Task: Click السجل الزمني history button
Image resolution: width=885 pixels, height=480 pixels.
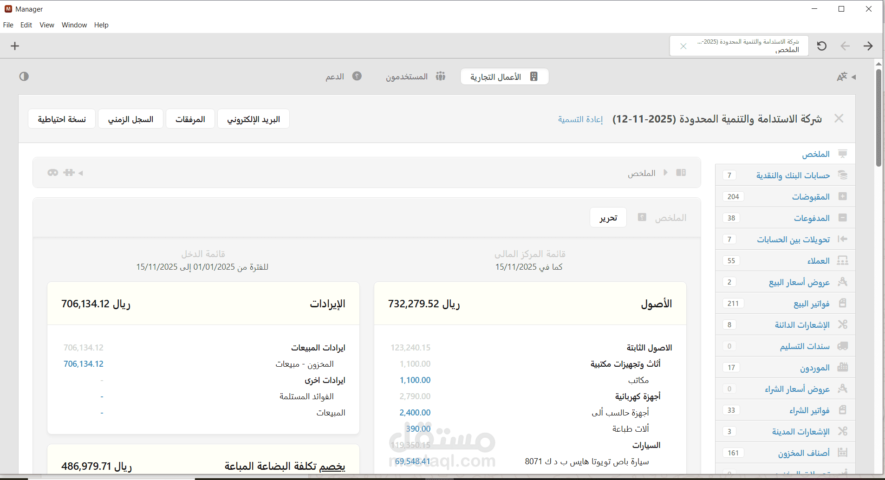Action: [130, 119]
